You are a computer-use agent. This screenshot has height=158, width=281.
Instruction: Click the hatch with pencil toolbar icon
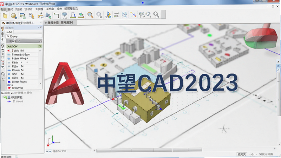142,14
